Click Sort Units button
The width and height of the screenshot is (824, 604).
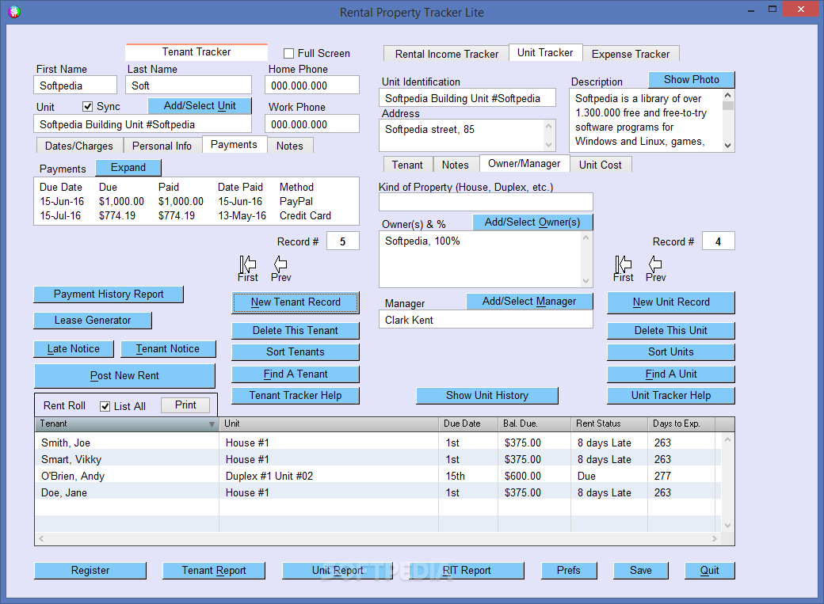671,352
